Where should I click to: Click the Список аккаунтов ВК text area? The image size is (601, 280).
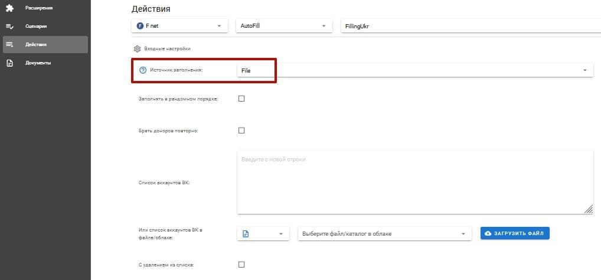[414, 181]
